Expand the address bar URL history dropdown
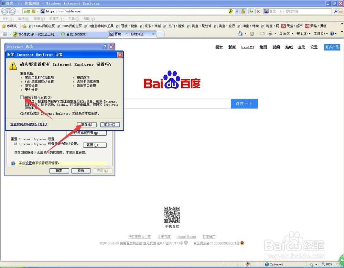The width and height of the screenshot is (344, 268). (237, 11)
